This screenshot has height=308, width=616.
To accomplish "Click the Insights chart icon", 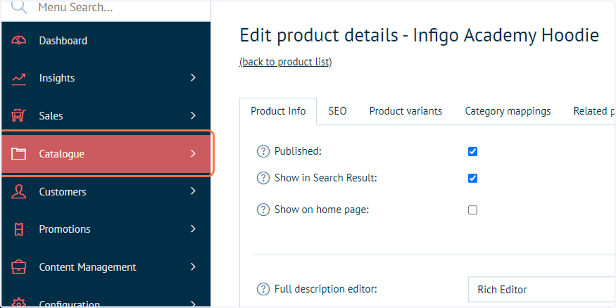I will 19,78.
